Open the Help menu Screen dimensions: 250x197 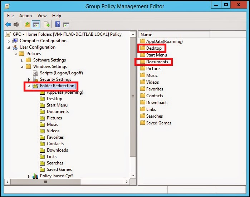click(57, 16)
